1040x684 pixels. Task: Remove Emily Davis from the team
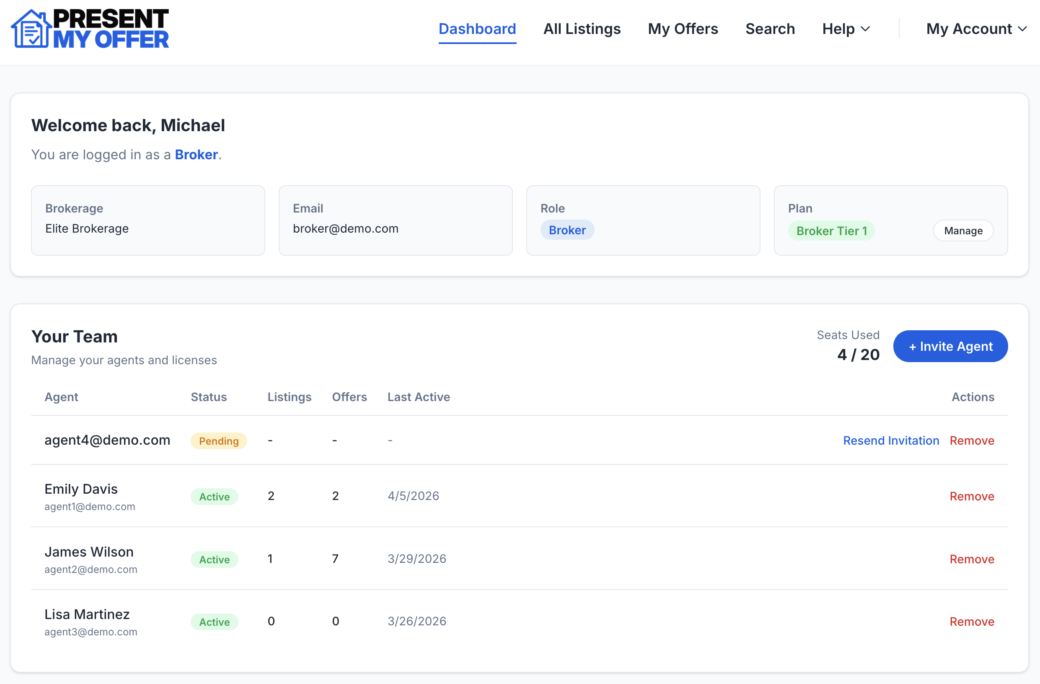pyautogui.click(x=972, y=496)
